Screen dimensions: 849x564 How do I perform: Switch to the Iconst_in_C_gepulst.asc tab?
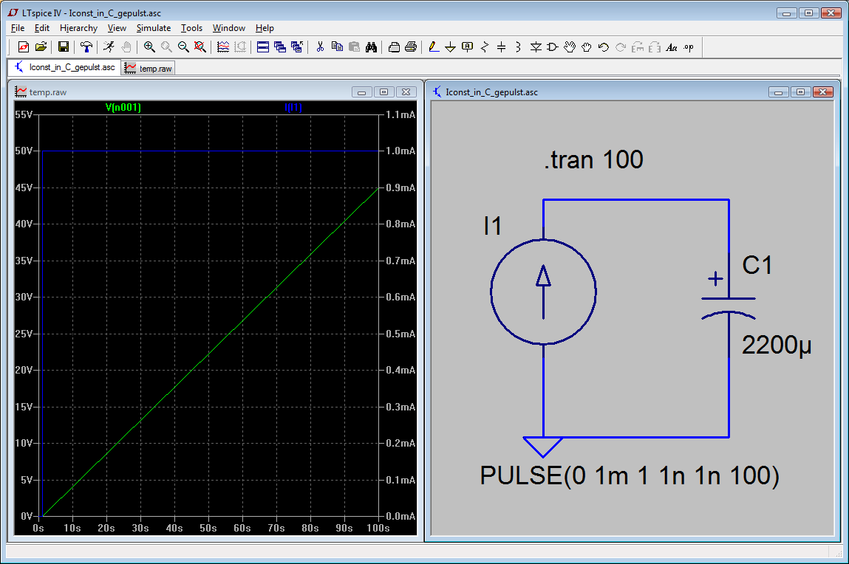pos(65,67)
